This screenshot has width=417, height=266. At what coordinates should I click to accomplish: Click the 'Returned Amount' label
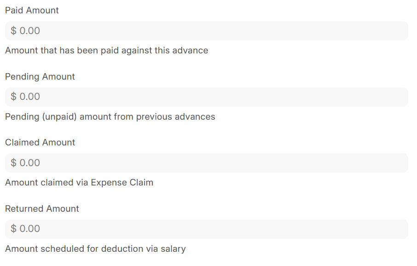click(x=42, y=208)
